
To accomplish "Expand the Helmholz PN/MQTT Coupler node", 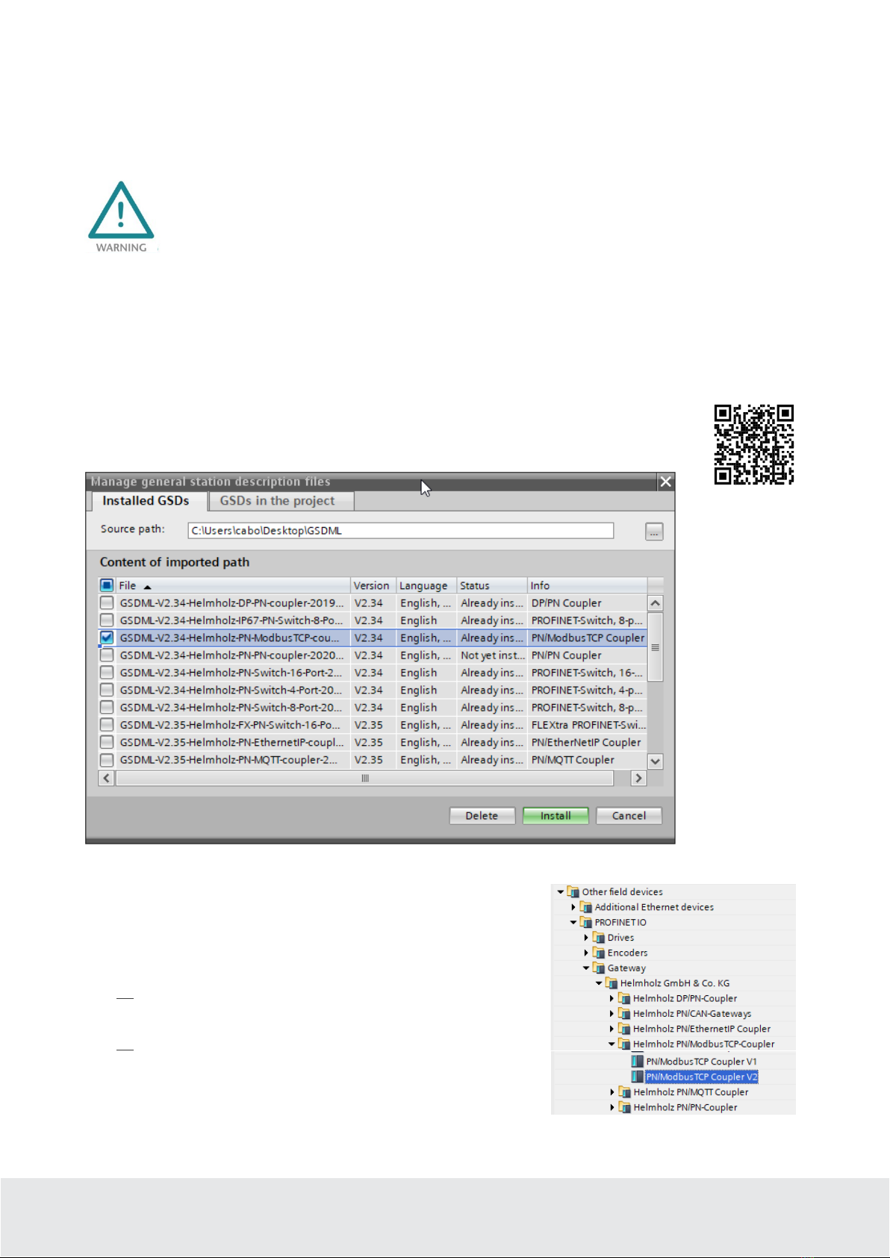I will point(612,1092).
